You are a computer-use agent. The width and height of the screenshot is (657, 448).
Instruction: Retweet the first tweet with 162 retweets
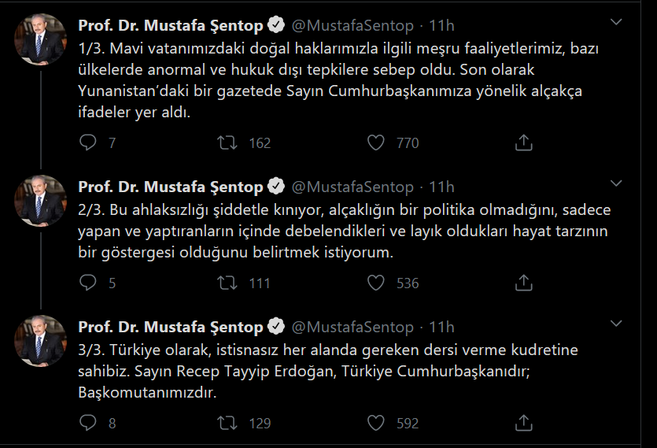pyautogui.click(x=228, y=143)
